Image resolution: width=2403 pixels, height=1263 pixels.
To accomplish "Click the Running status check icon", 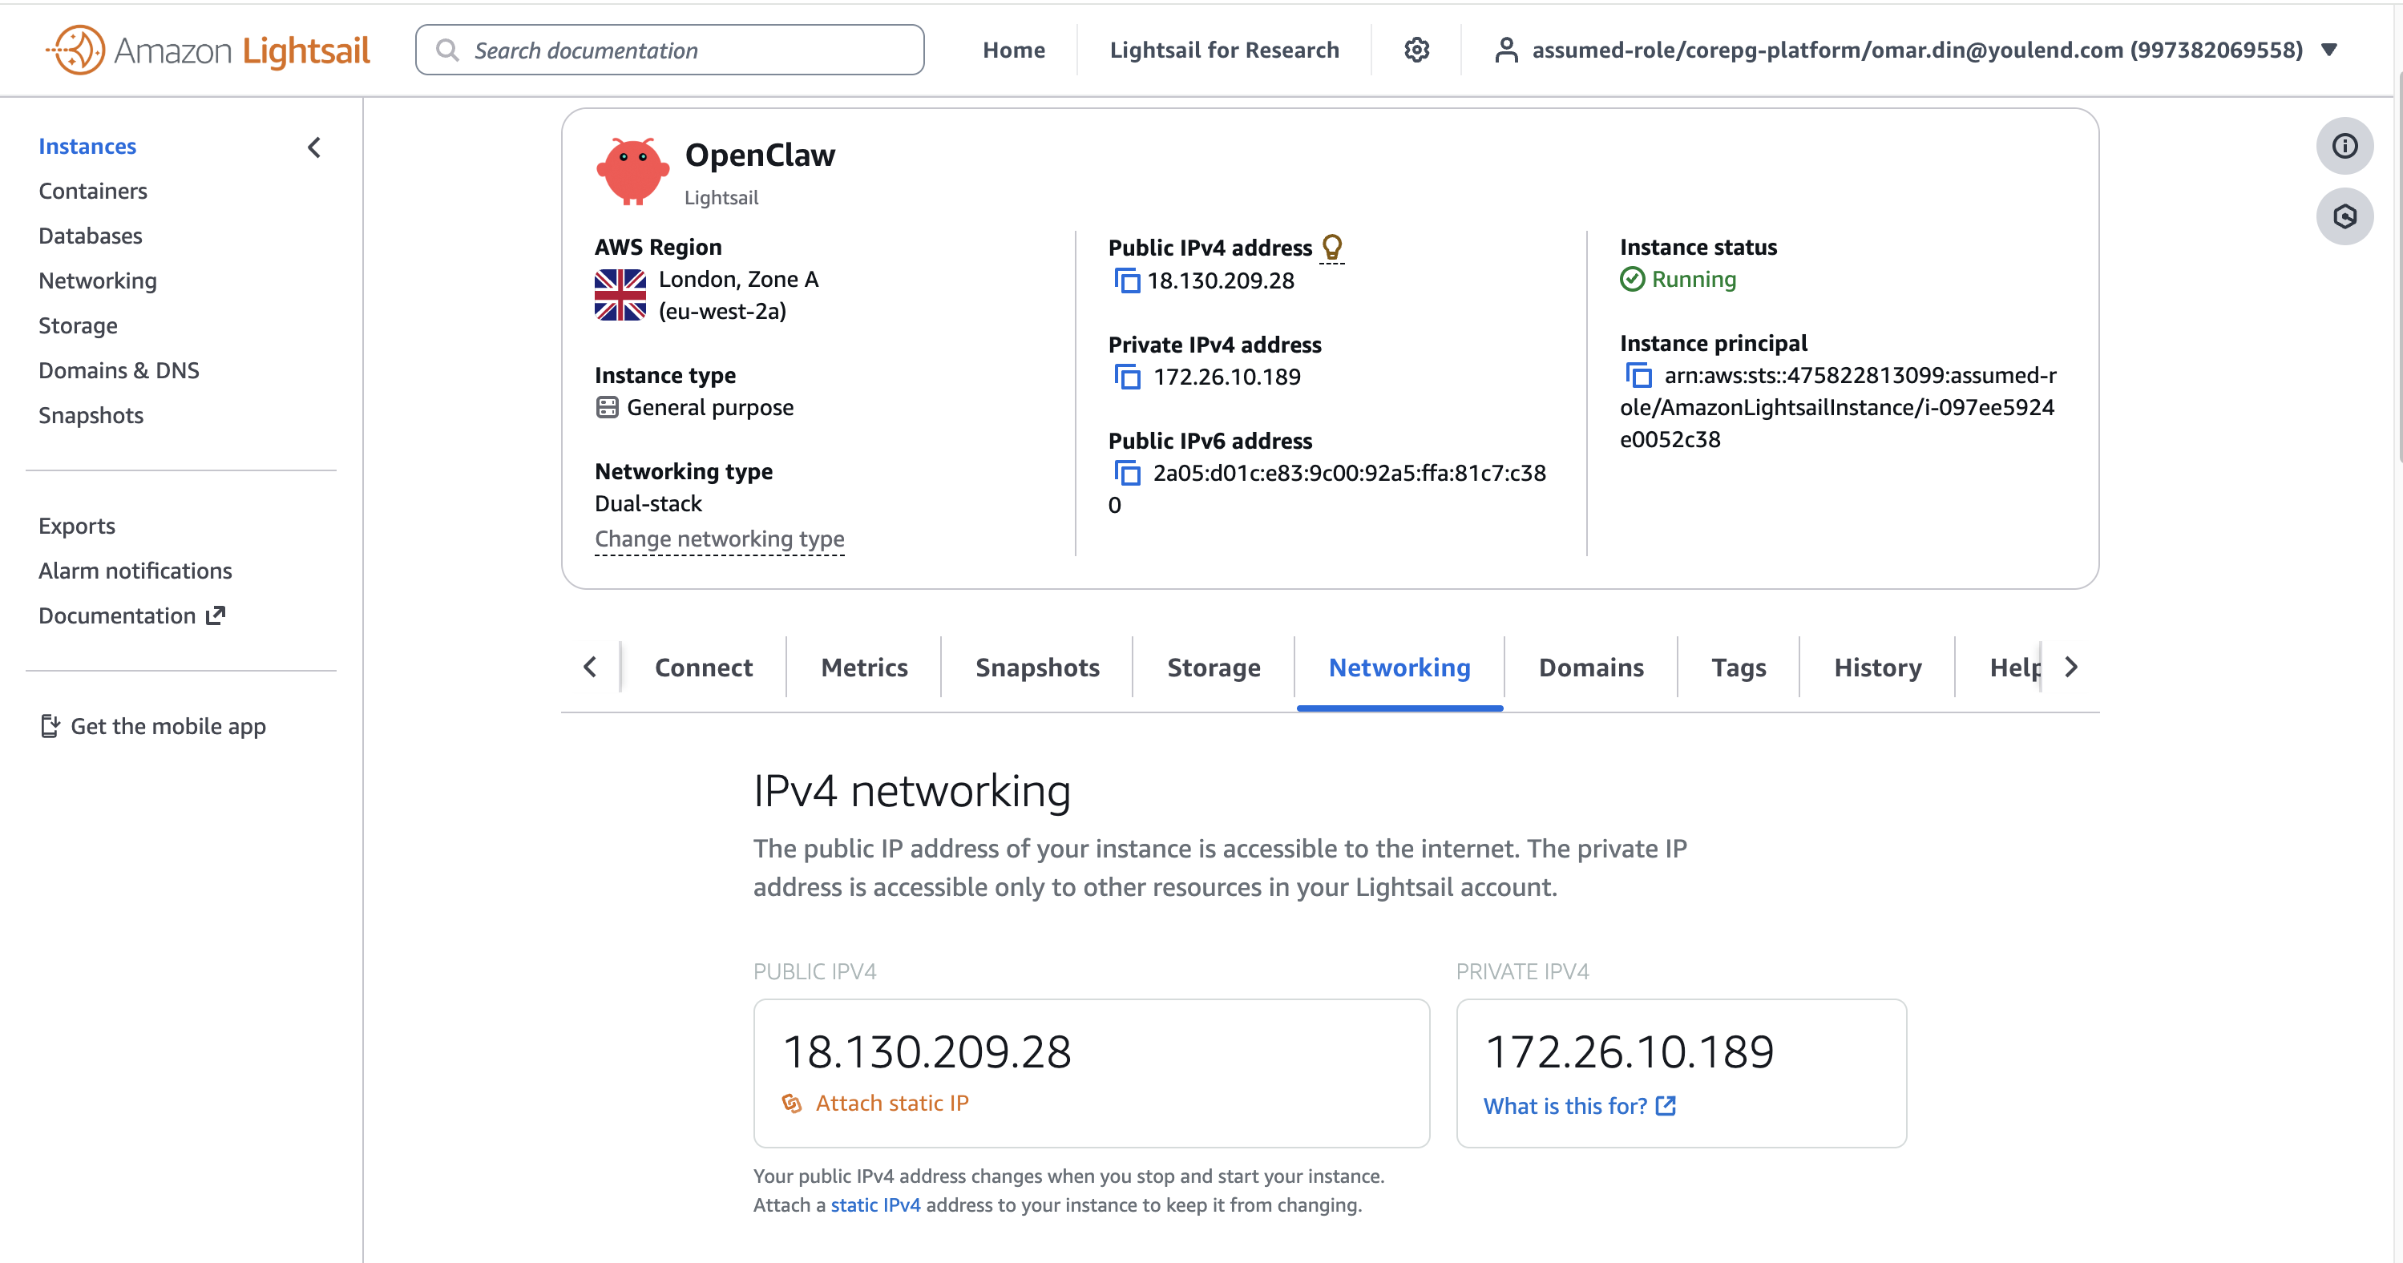I will click(1632, 279).
